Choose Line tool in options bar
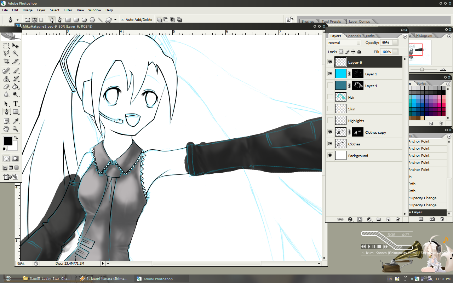This screenshot has width=453, height=283. (100, 20)
